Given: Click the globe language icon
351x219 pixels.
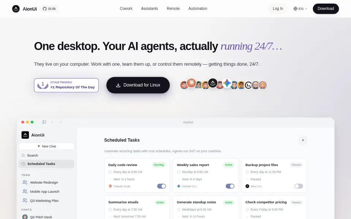Looking at the screenshot, I should pyautogui.click(x=295, y=9).
